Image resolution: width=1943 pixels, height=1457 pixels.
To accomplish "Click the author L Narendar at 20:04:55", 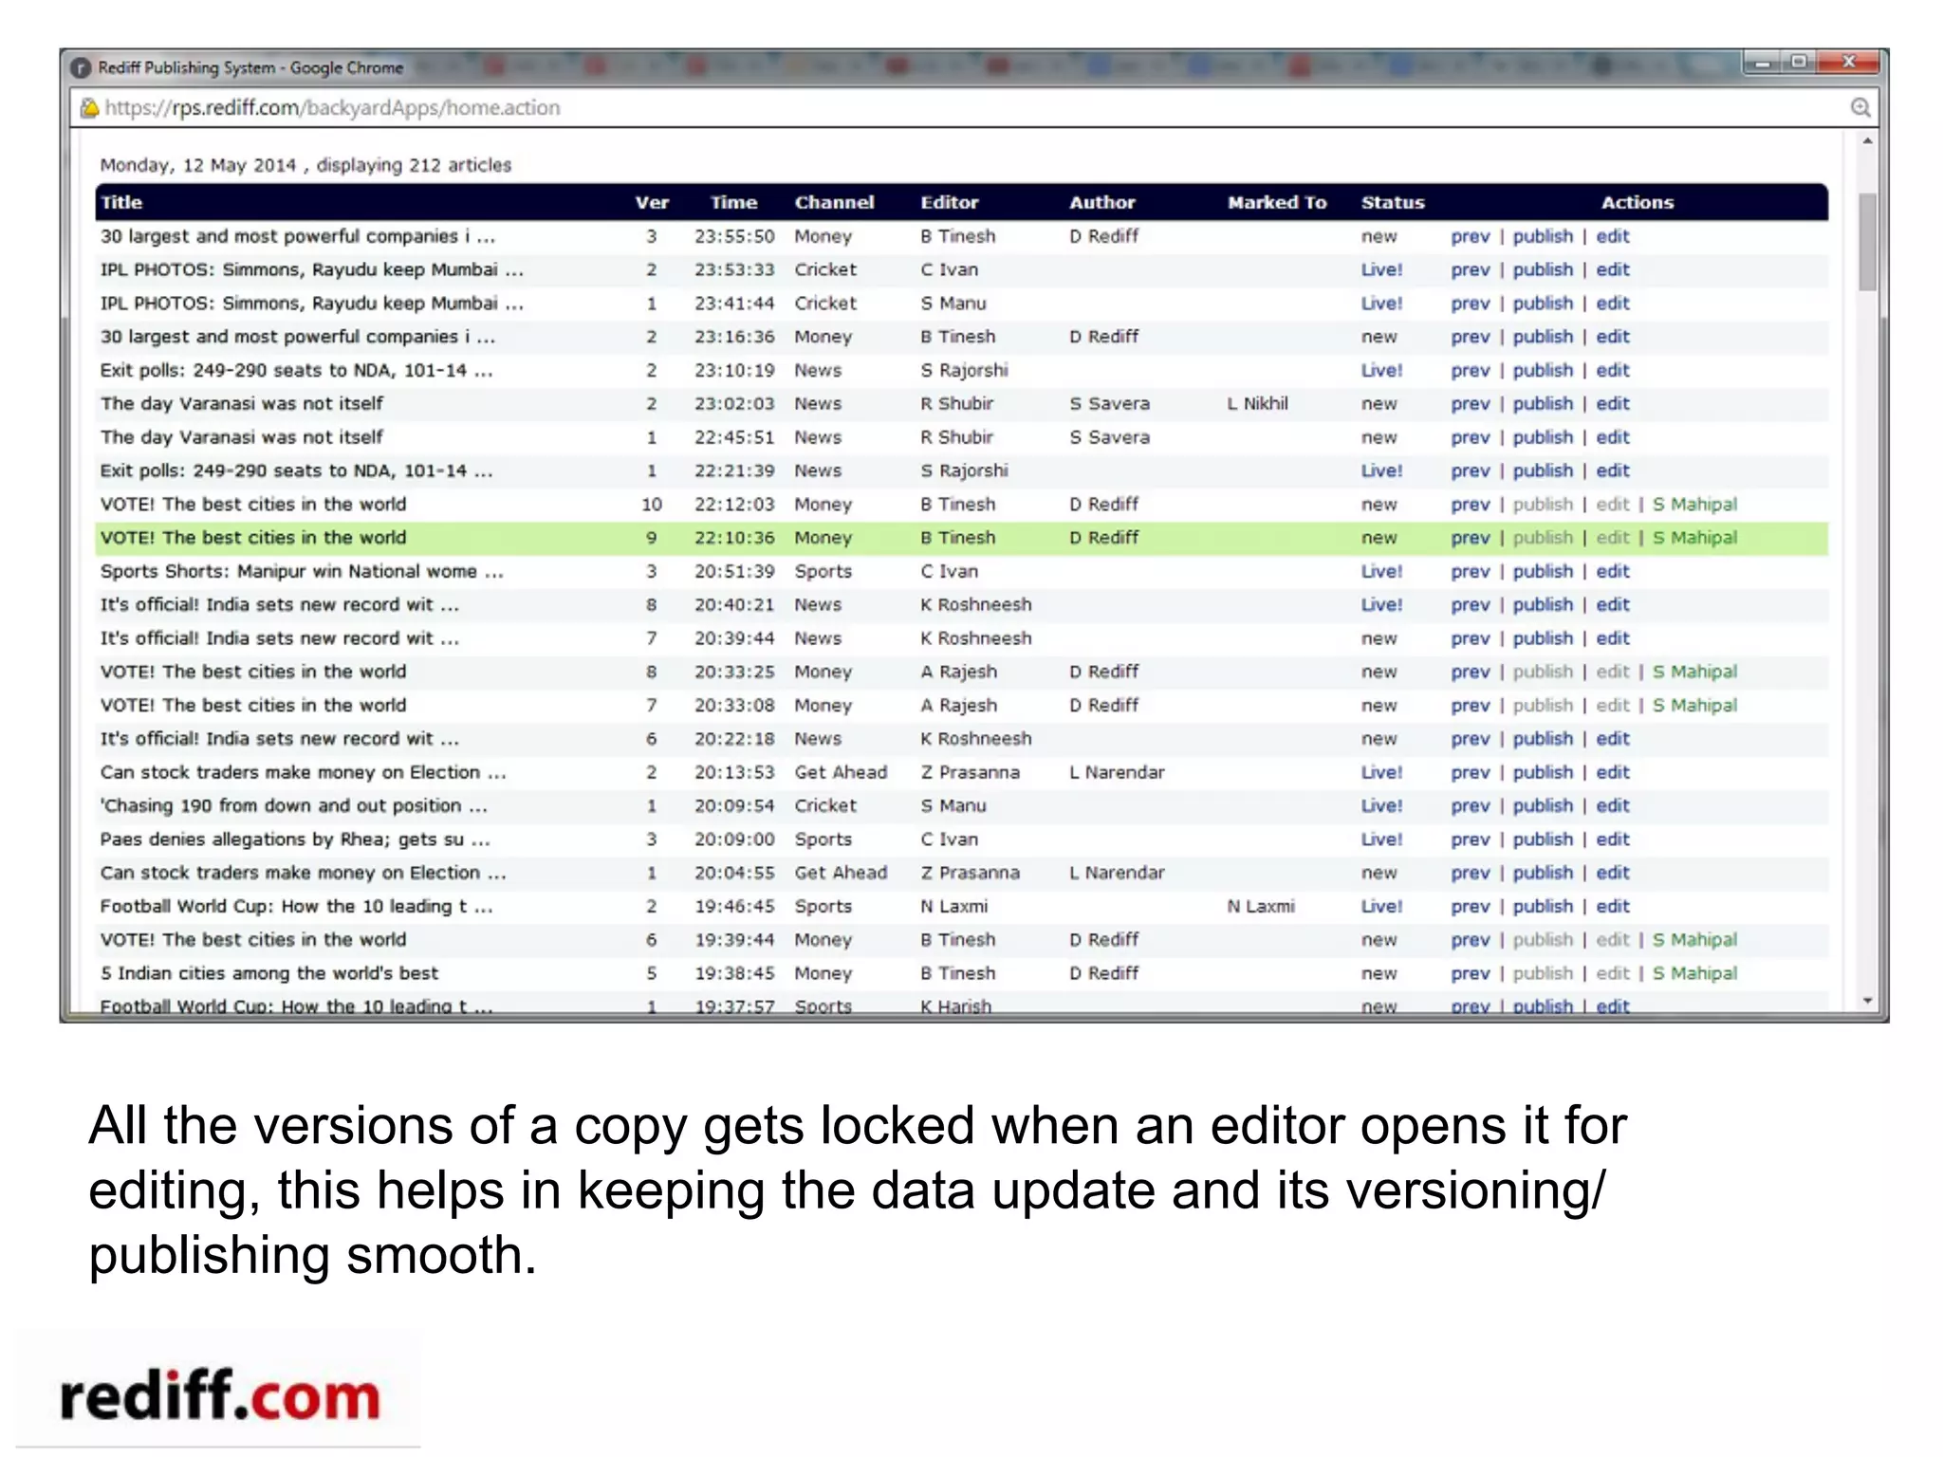I will [1117, 873].
